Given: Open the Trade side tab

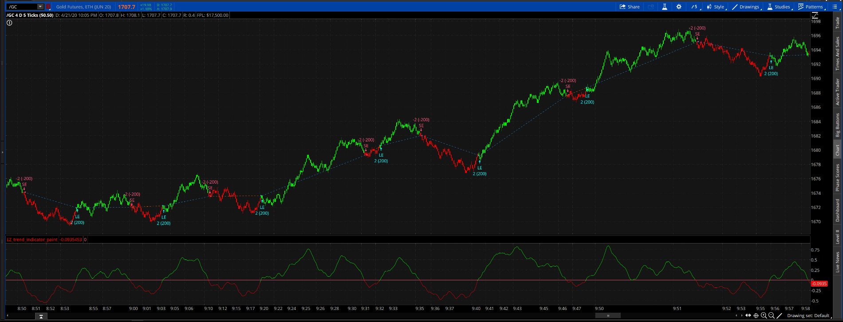Looking at the screenshot, I should tap(838, 22).
